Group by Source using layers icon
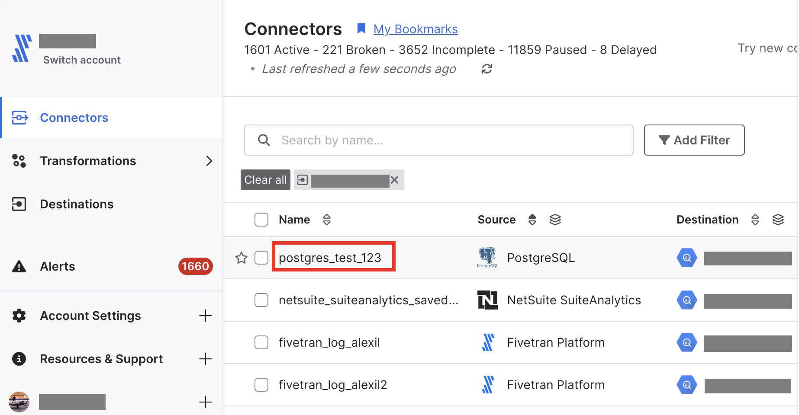The width and height of the screenshot is (799, 415). tap(555, 220)
